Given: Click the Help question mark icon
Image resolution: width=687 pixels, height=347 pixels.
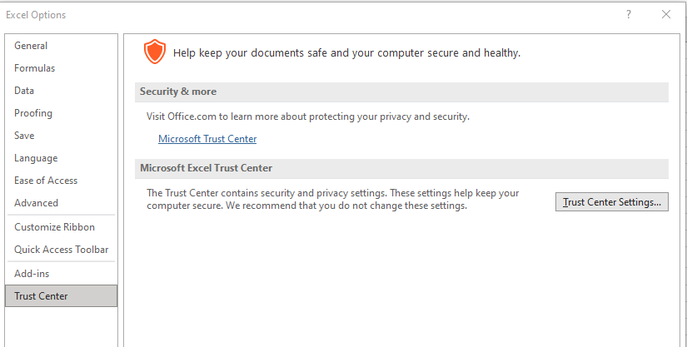Looking at the screenshot, I should coord(629,14).
